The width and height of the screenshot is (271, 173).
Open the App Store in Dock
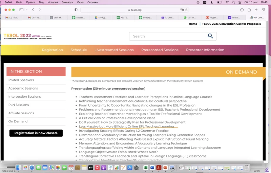tap(130, 168)
